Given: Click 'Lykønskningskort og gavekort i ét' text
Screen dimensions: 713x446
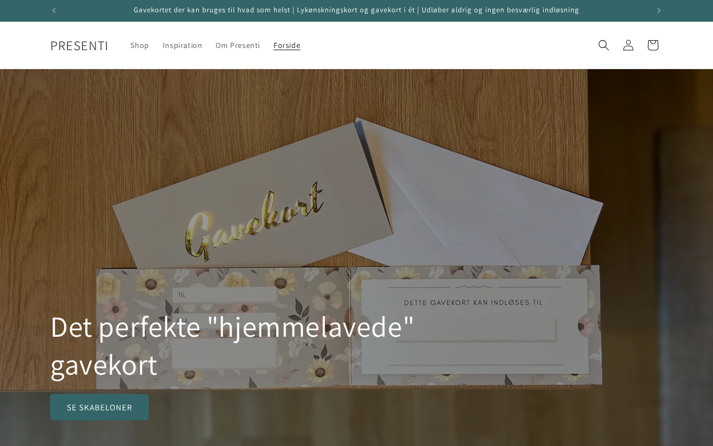Looking at the screenshot, I should point(355,10).
